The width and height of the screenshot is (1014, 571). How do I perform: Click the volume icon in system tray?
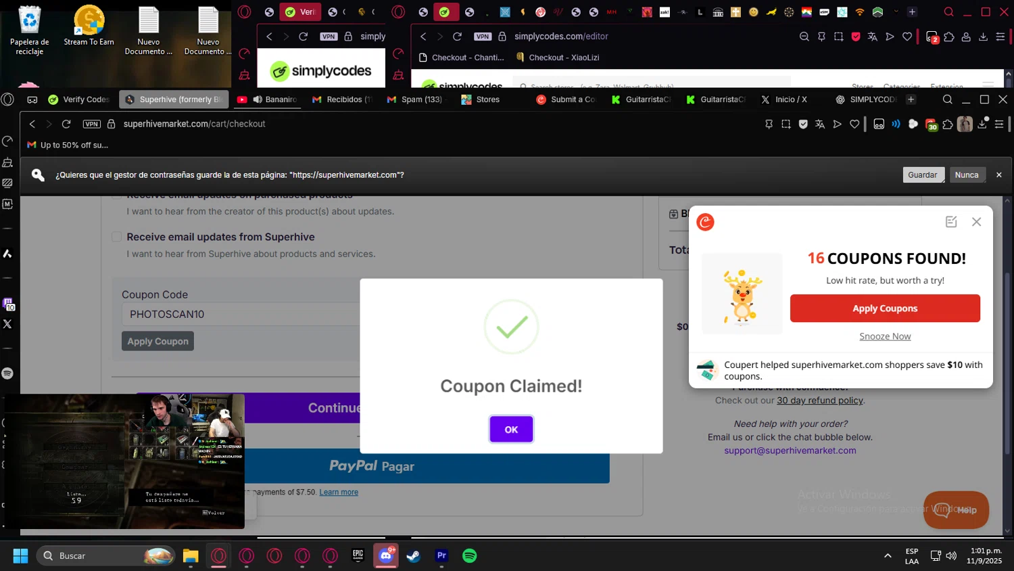(x=951, y=555)
